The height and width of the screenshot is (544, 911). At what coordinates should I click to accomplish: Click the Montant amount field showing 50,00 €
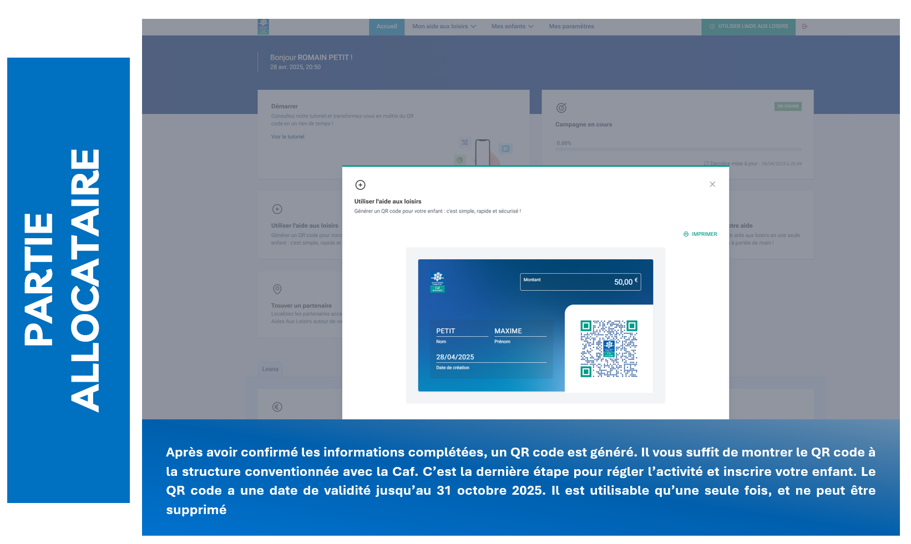(x=580, y=282)
